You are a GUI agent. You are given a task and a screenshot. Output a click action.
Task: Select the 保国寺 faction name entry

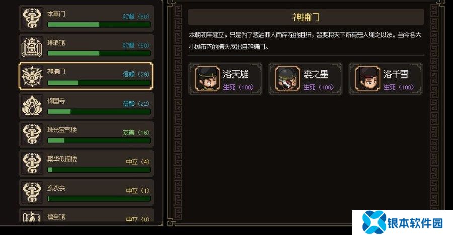point(56,101)
